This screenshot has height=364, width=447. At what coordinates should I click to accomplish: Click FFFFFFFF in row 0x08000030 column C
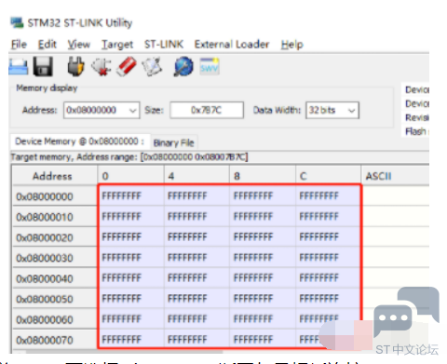click(318, 257)
